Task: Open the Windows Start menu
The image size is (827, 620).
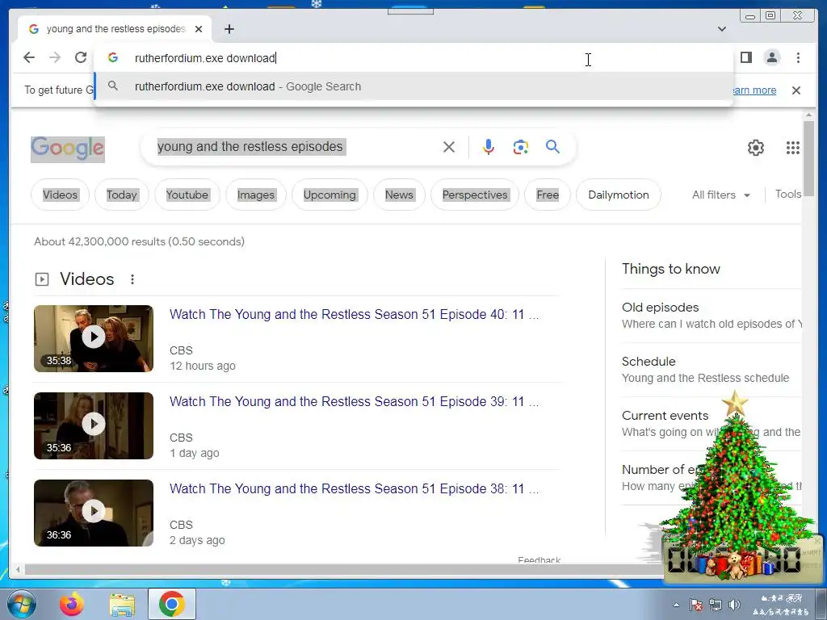Action: pos(22,604)
